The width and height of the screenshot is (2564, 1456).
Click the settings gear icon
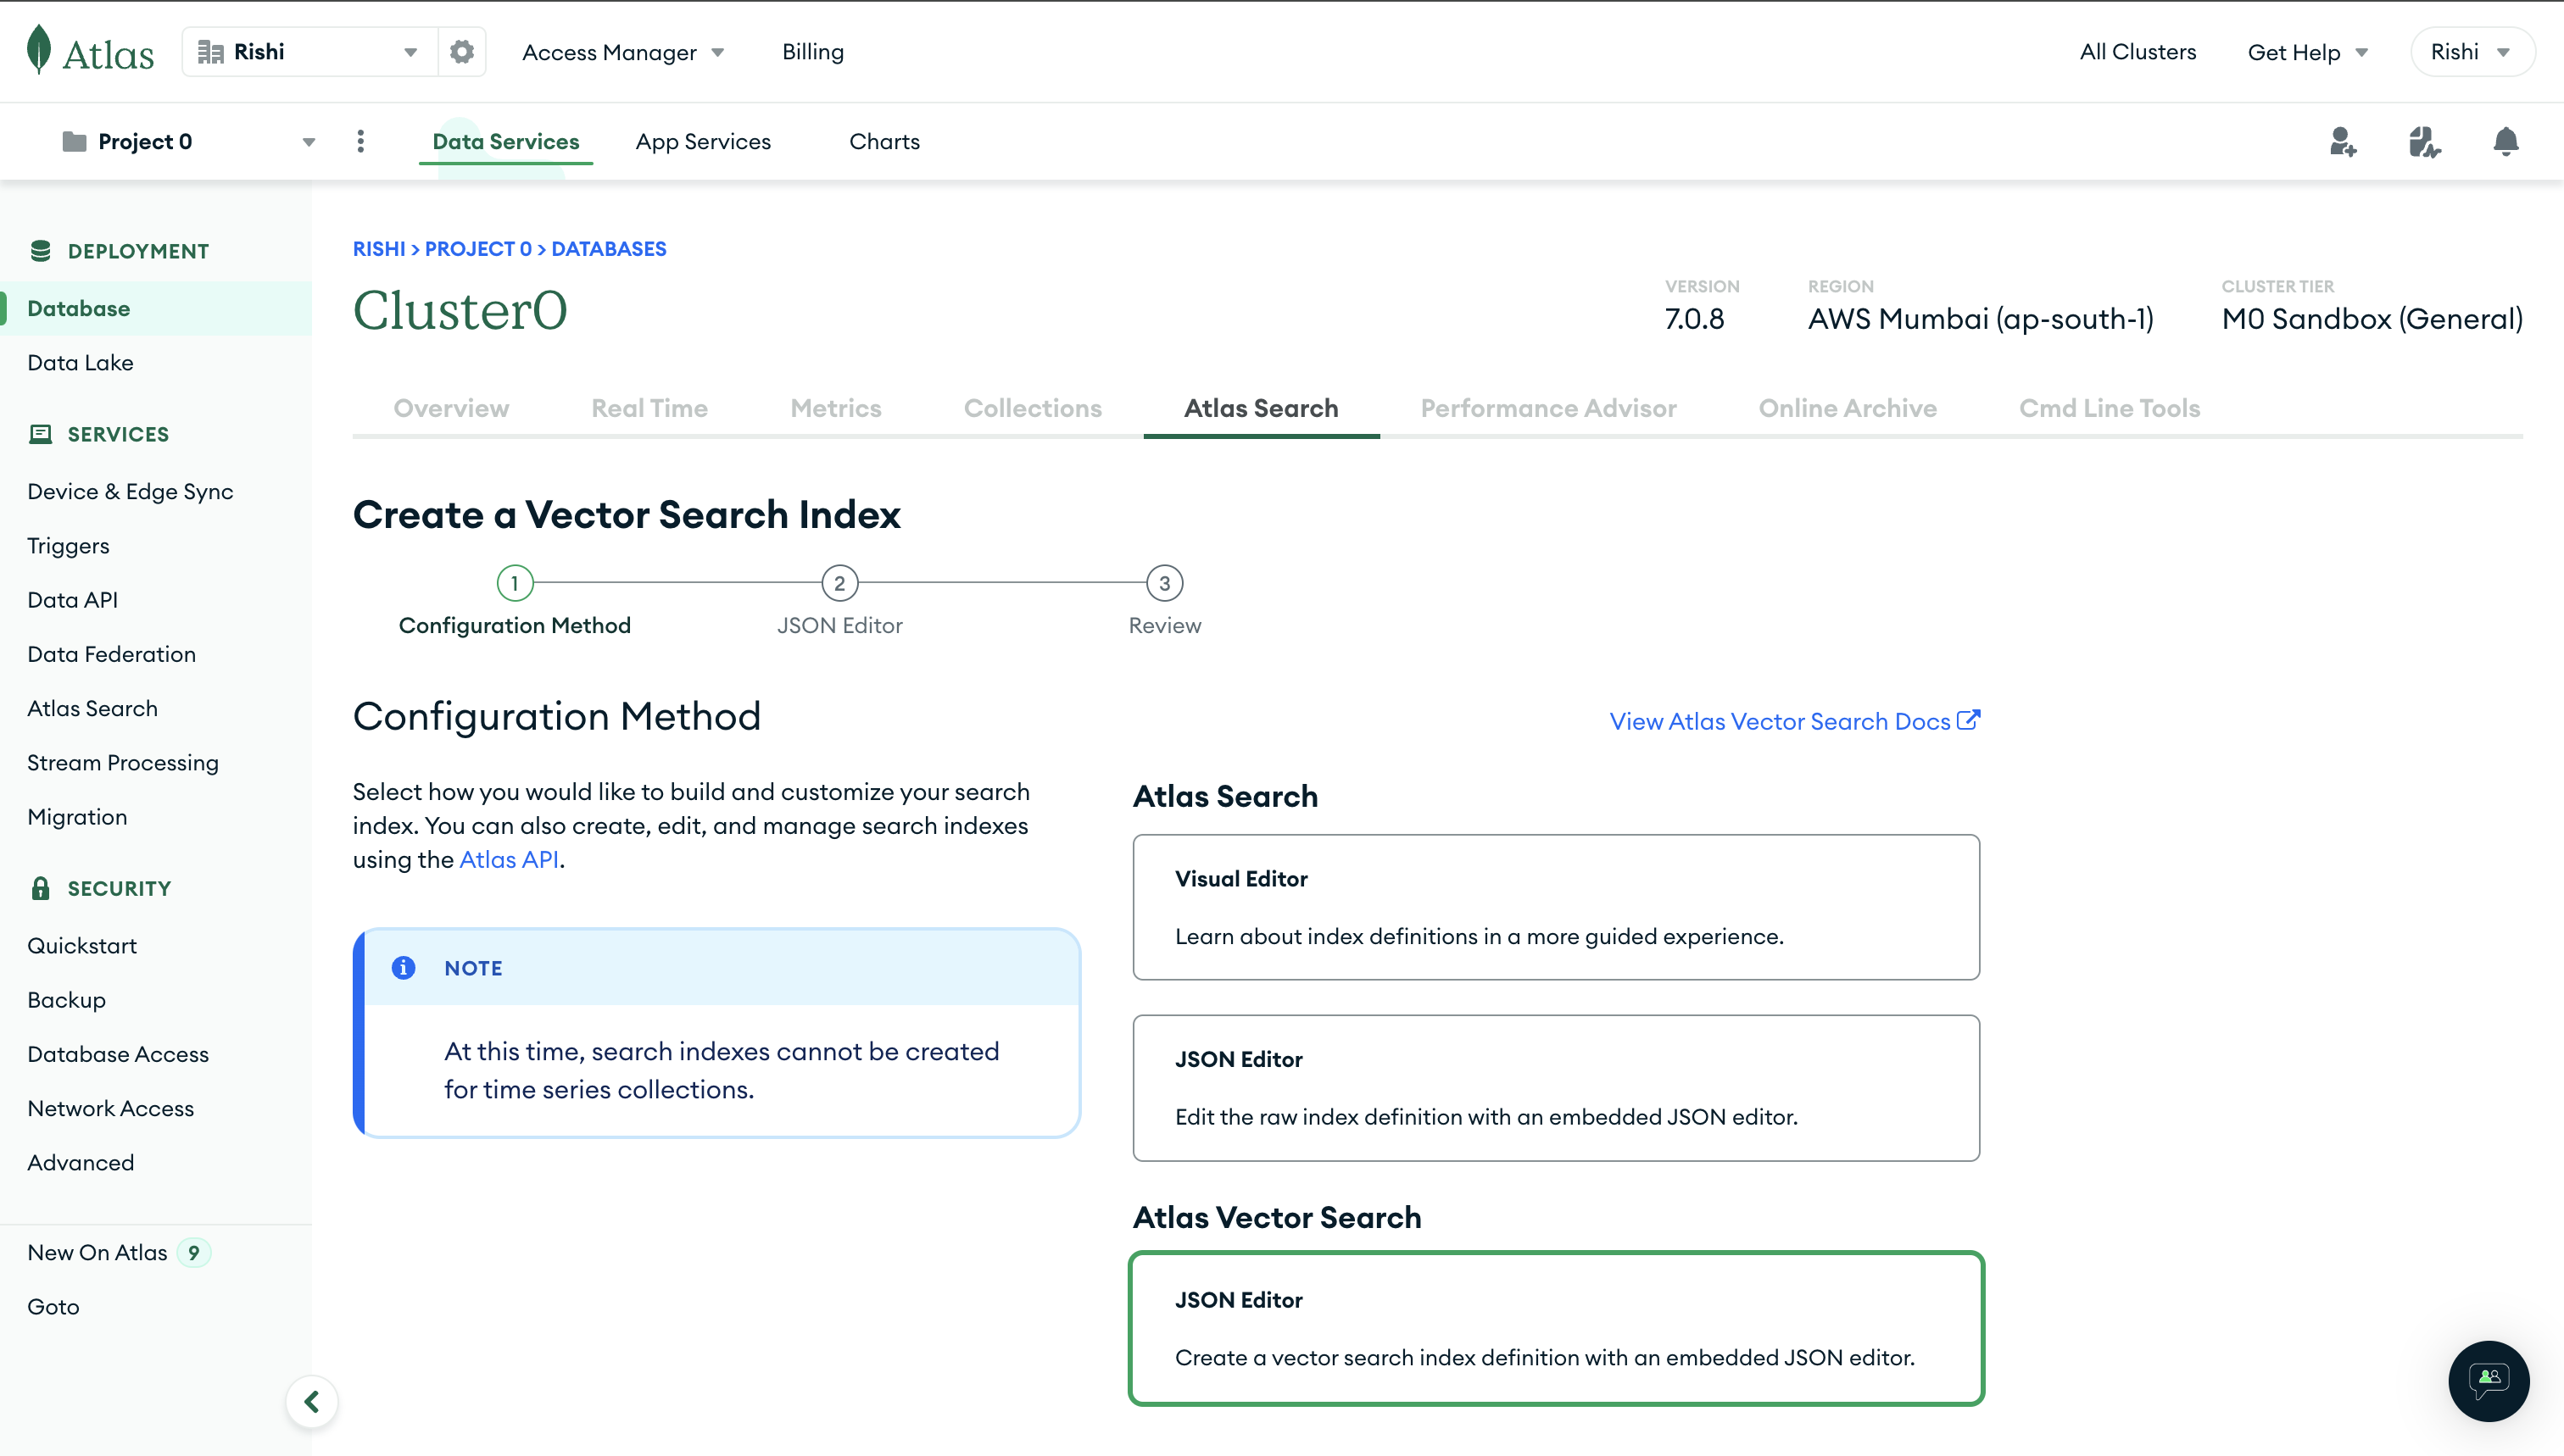point(463,51)
